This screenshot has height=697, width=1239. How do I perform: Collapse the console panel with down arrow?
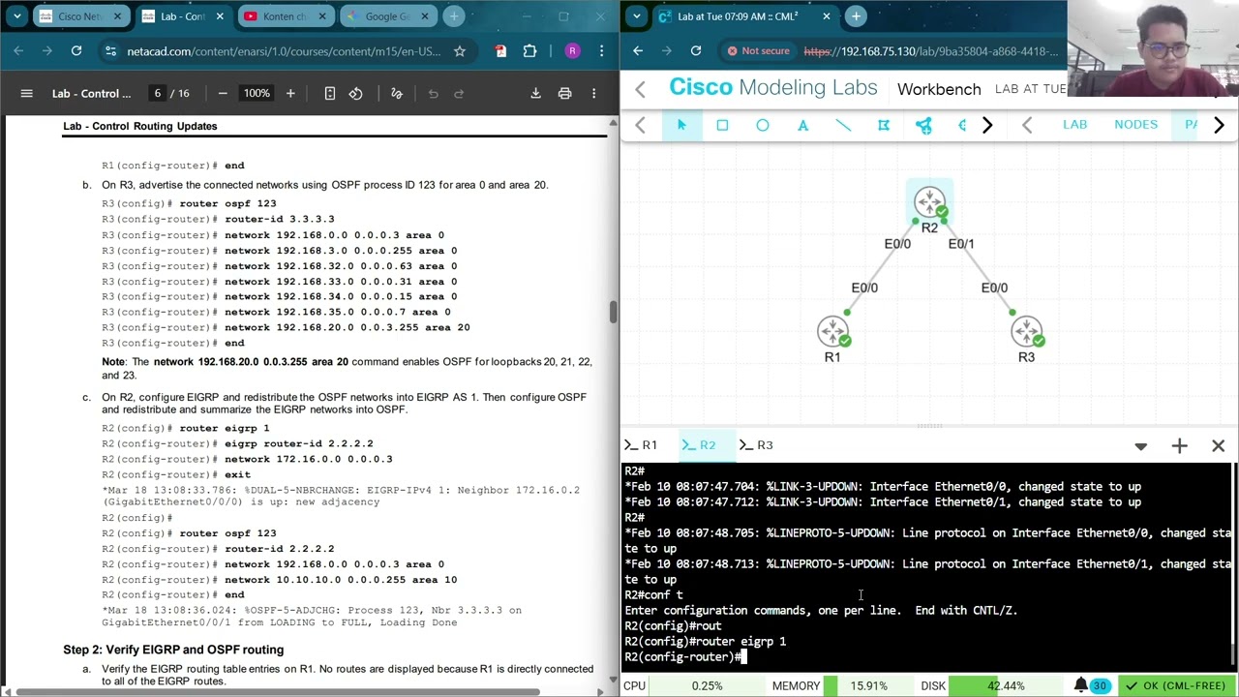click(x=1141, y=446)
